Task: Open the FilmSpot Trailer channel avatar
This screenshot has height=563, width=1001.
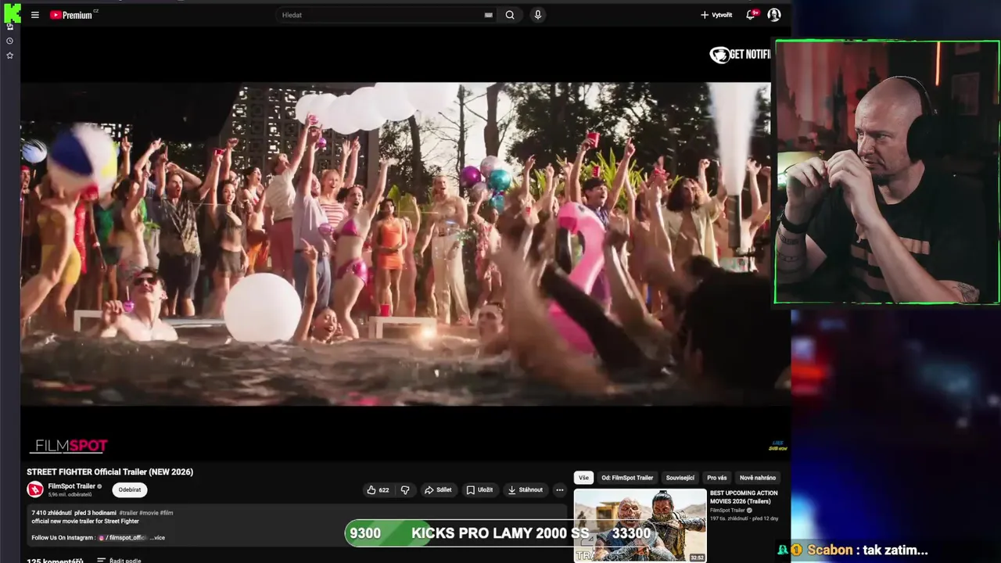Action: coord(35,489)
